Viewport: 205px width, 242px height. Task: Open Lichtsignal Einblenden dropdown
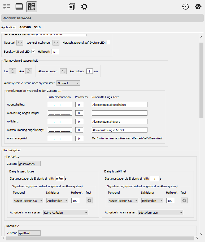pos(152,201)
